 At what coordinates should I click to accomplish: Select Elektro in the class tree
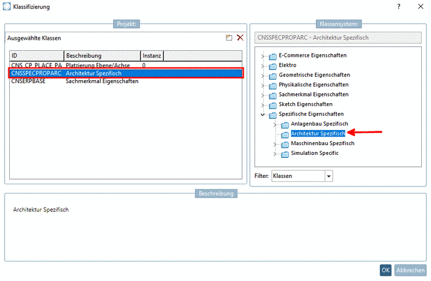point(287,65)
